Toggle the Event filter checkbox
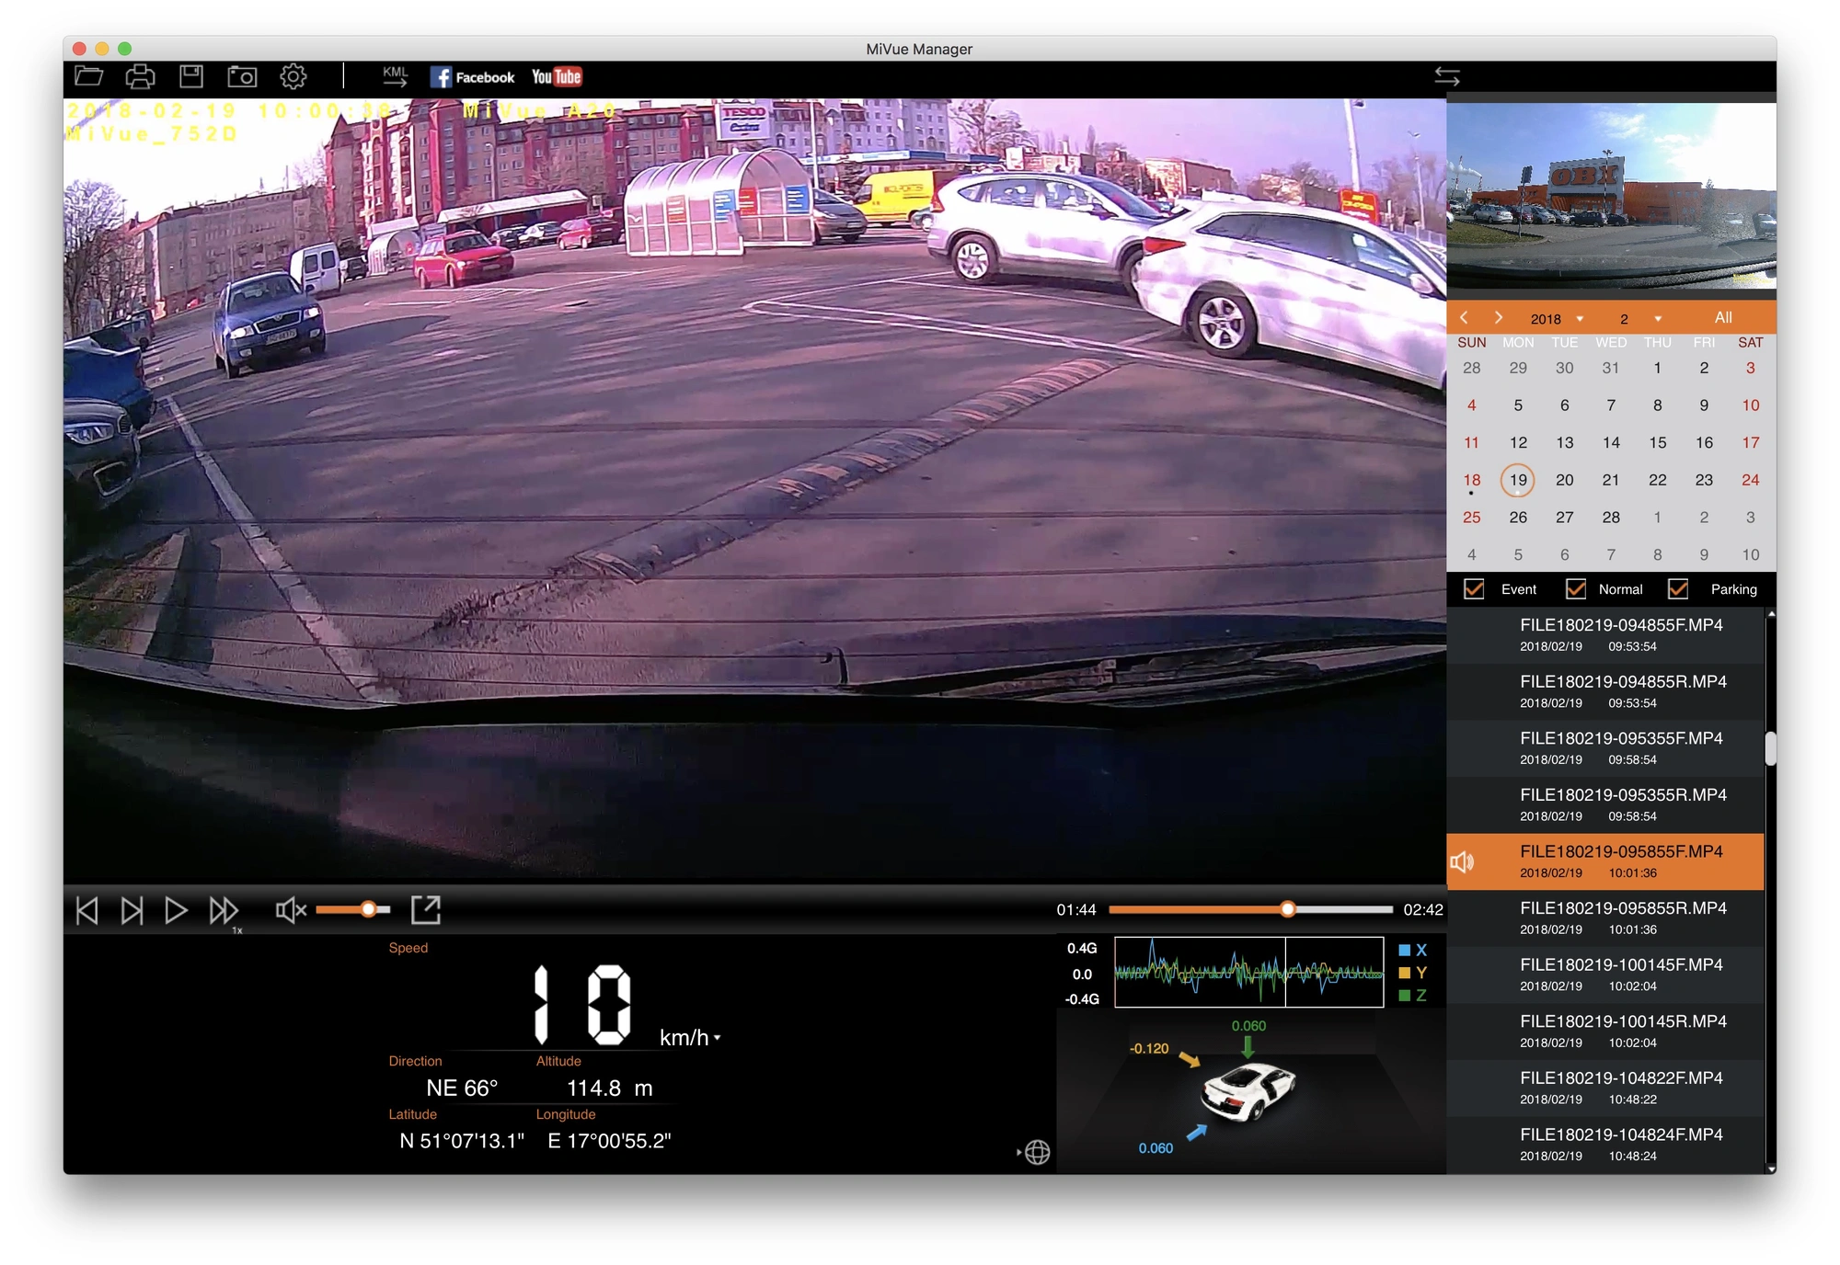The height and width of the screenshot is (1265, 1840). pos(1474,588)
